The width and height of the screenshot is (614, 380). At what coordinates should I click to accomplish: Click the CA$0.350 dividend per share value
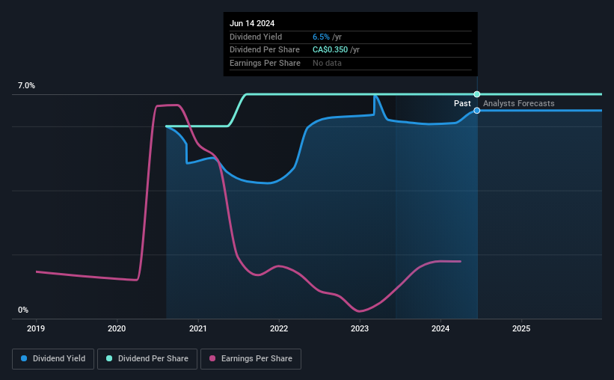330,50
